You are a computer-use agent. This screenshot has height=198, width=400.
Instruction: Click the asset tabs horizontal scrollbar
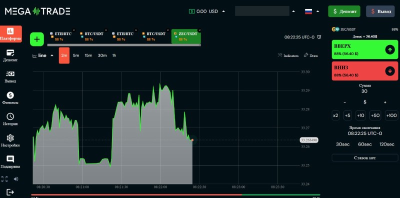tap(124, 45)
